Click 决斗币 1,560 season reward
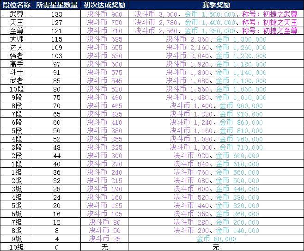The height and width of the screenshot is (251, 304). click(x=187, y=89)
